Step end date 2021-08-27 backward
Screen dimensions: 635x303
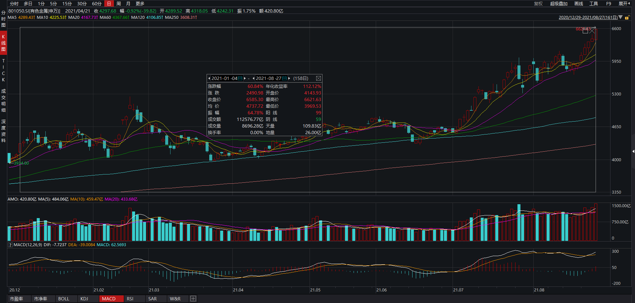tap(254, 78)
